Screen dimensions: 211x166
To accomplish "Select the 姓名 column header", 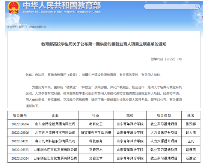I will pyautogui.click(x=191, y=115).
